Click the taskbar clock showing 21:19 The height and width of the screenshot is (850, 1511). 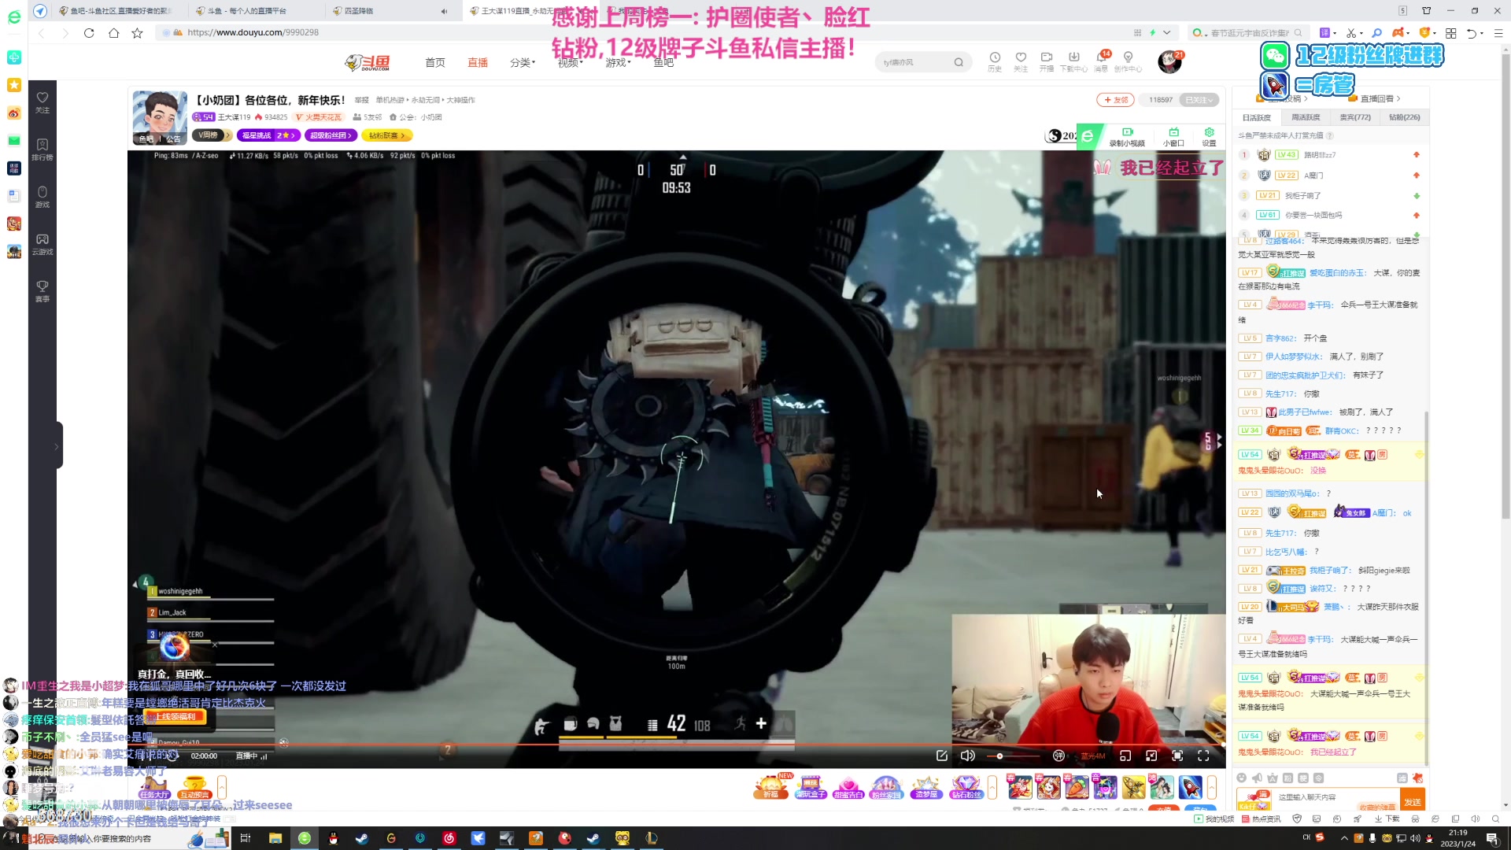pos(1457,838)
